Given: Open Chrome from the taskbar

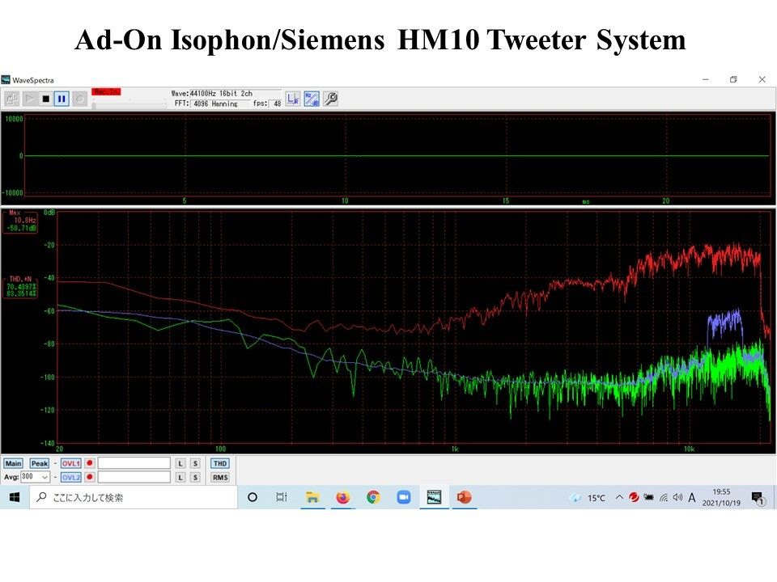Looking at the screenshot, I should (x=373, y=497).
